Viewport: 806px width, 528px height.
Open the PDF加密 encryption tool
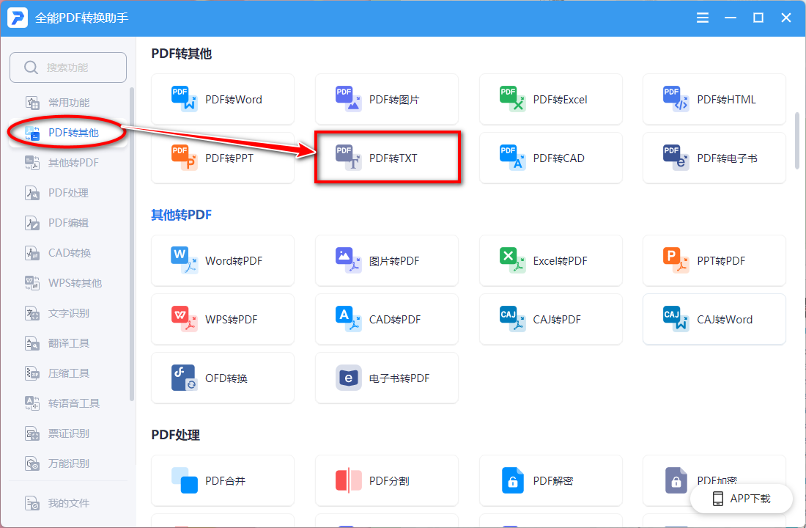click(714, 480)
